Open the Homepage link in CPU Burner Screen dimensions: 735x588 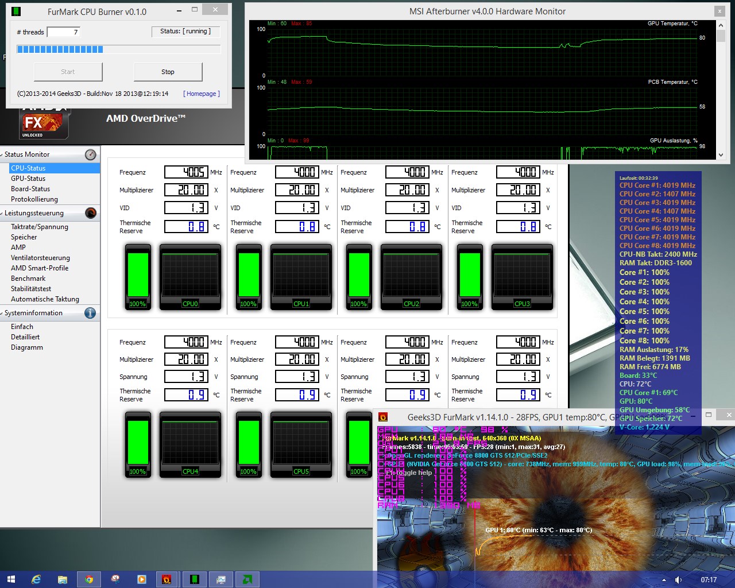[202, 94]
